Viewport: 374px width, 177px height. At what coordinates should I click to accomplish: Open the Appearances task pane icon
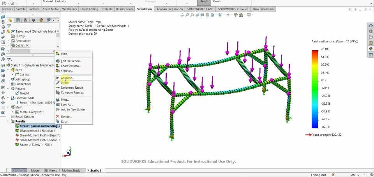(370, 49)
